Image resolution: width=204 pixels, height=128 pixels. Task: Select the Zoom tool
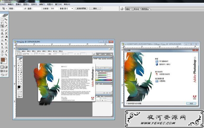(x=6, y=55)
